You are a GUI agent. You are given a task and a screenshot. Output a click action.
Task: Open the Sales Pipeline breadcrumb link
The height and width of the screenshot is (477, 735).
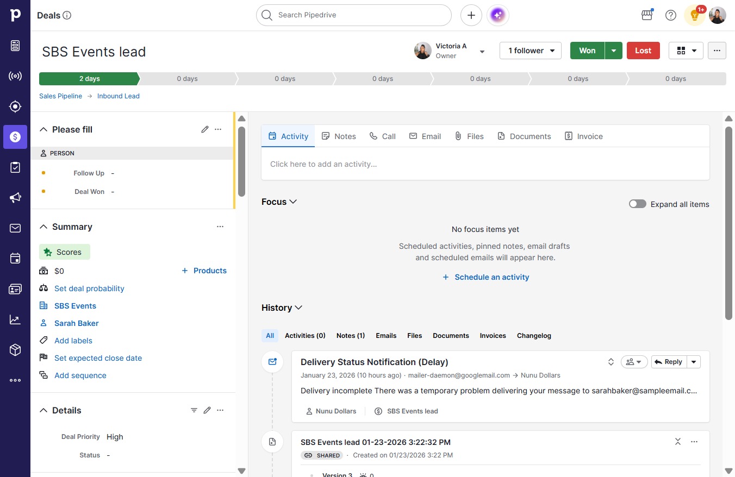point(60,96)
